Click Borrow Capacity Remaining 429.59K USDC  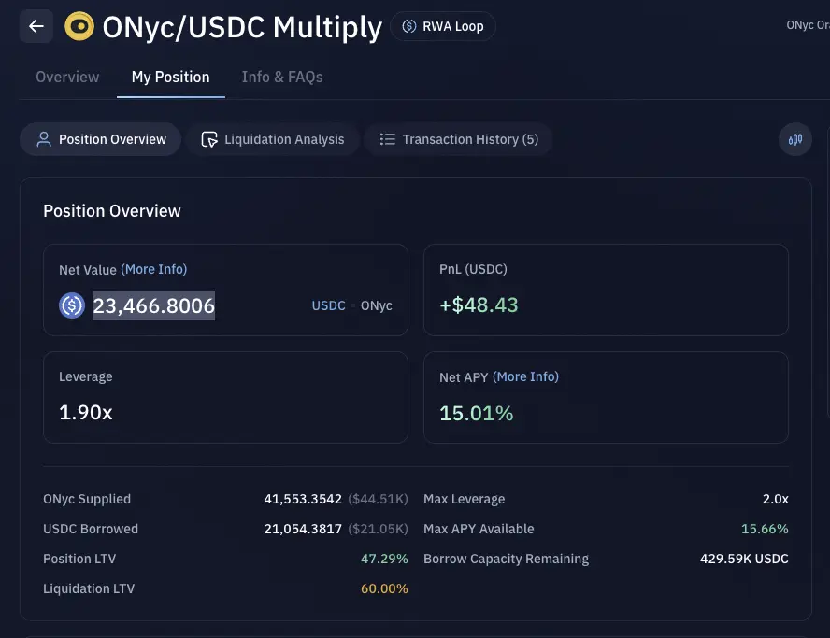point(744,559)
